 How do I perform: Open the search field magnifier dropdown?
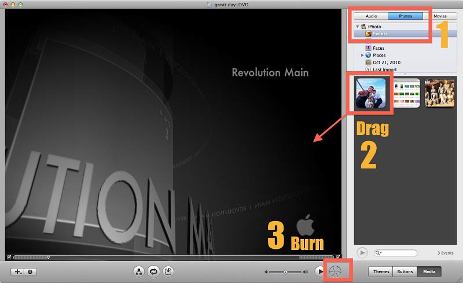[378, 253]
